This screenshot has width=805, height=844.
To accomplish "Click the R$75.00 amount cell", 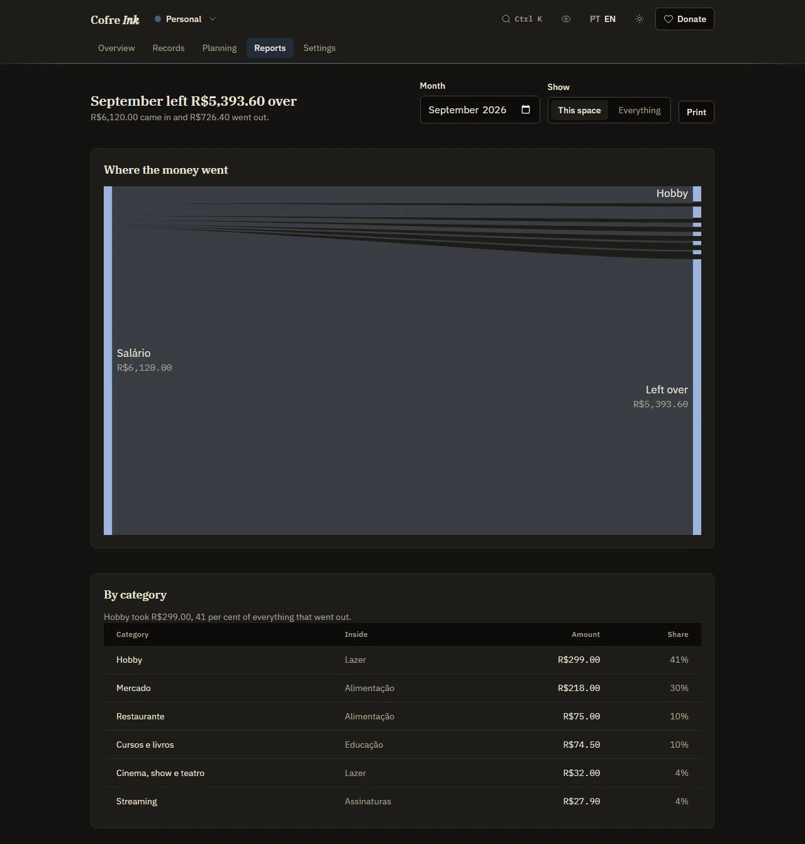I will tap(582, 716).
